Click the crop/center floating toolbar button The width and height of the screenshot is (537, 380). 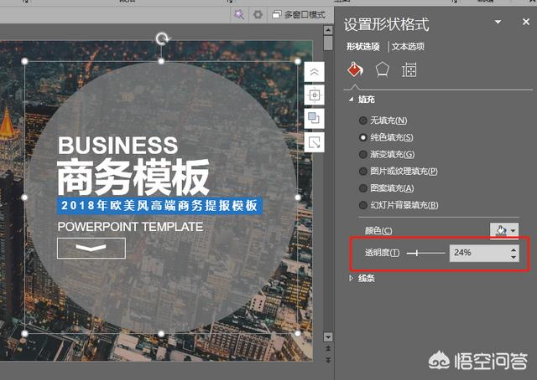pos(314,95)
